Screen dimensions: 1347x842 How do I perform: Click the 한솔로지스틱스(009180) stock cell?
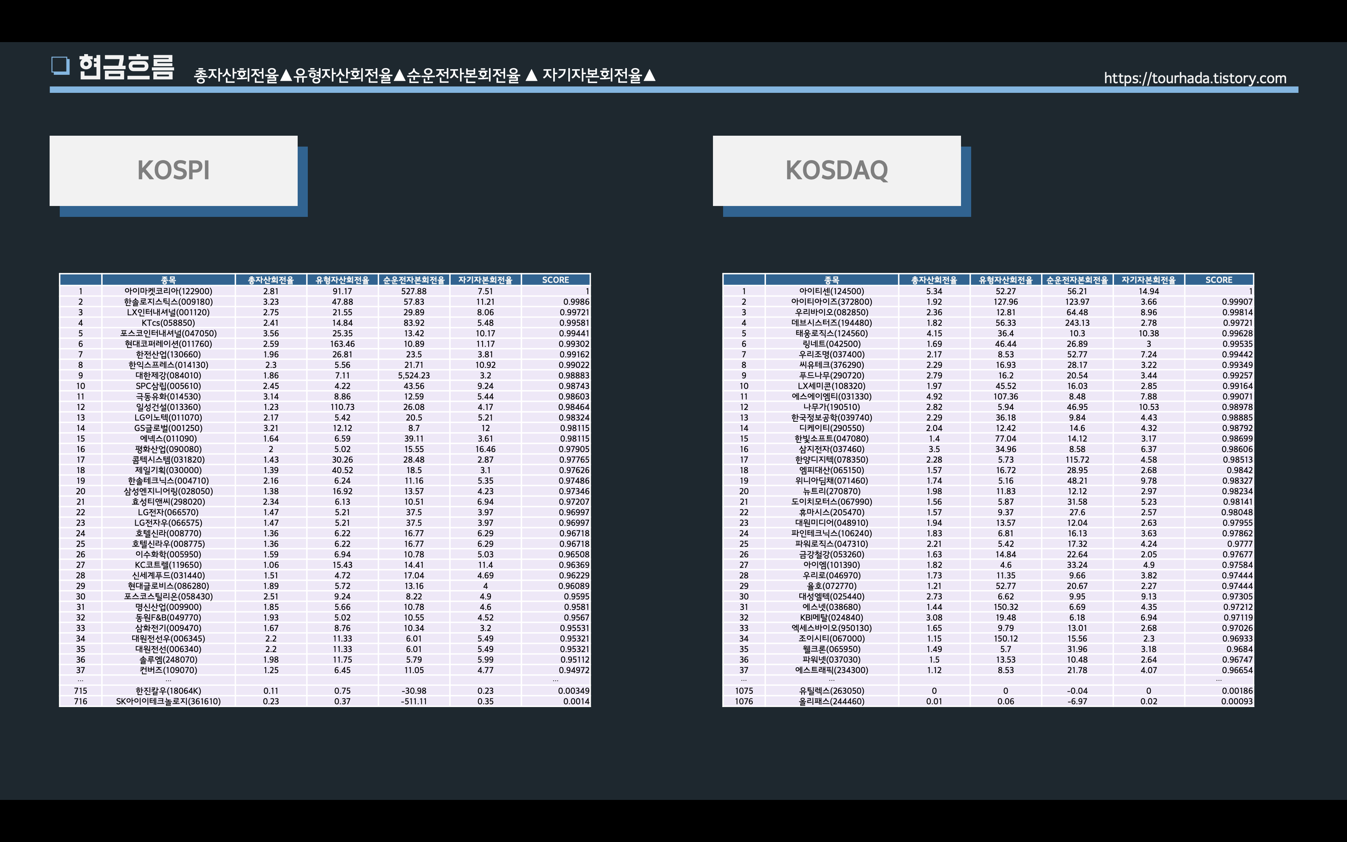click(168, 302)
